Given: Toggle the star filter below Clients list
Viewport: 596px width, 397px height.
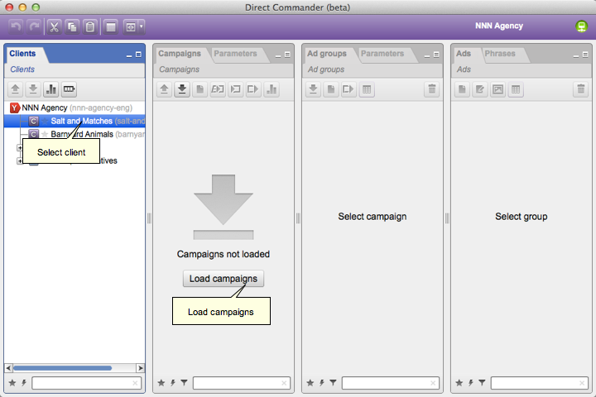Looking at the screenshot, I should (x=12, y=383).
